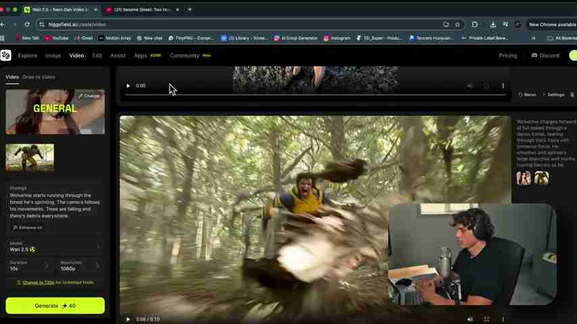The width and height of the screenshot is (577, 324).
Task: Open Settings for the upper generation
Action: [x=554, y=94]
